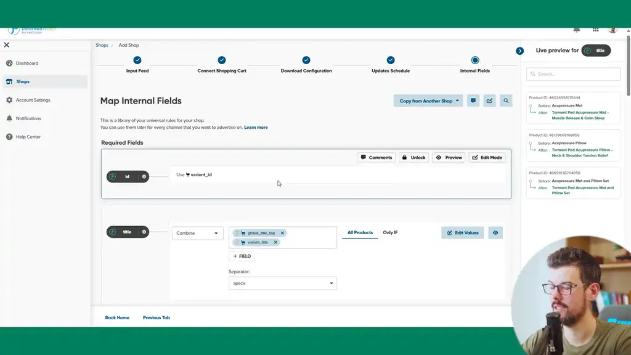Image resolution: width=631 pixels, height=355 pixels.
Task: Expand the Separator dropdown showing space
Action: click(x=282, y=284)
